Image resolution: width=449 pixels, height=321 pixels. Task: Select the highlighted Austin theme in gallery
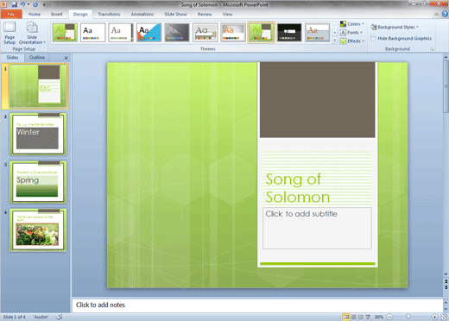point(261,33)
